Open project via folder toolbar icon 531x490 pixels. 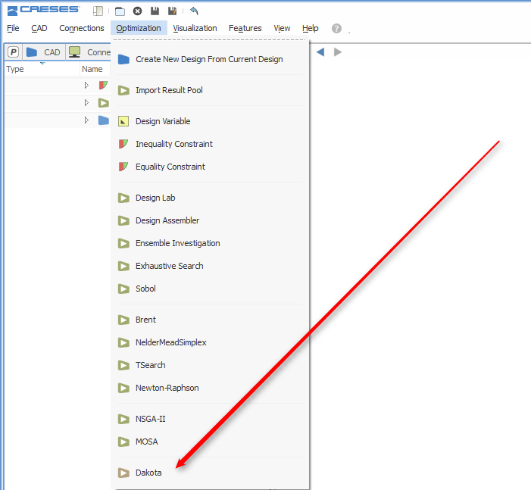120,11
